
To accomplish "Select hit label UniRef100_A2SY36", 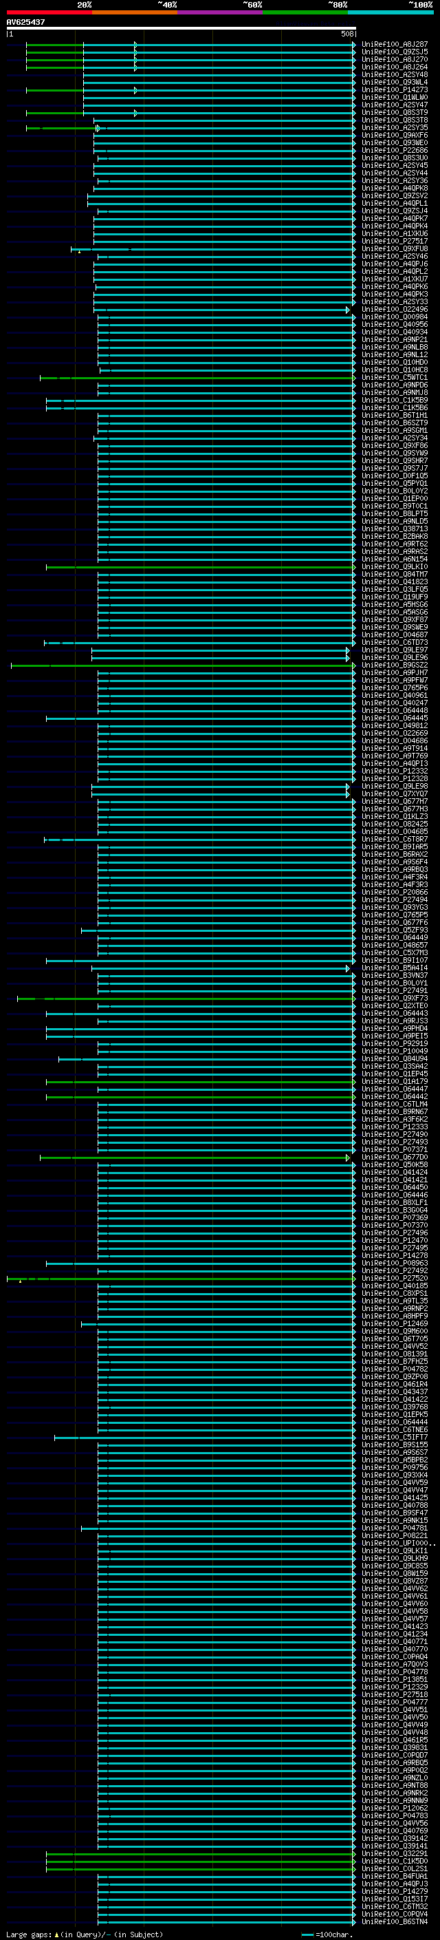I will (395, 181).
